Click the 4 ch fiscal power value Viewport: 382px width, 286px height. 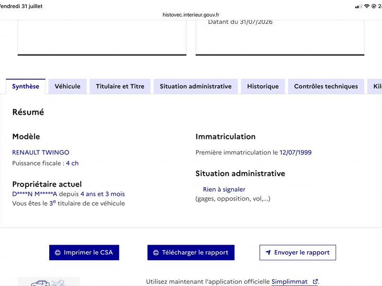point(73,163)
